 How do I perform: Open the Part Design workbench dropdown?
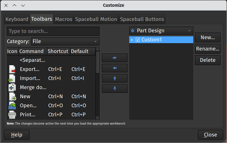161,31
